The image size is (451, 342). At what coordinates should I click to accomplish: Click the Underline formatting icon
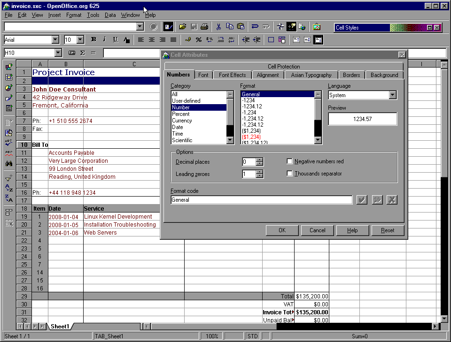(x=116, y=40)
